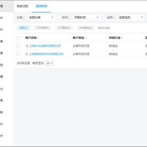Click the 共2条记录 record count

point(23,63)
